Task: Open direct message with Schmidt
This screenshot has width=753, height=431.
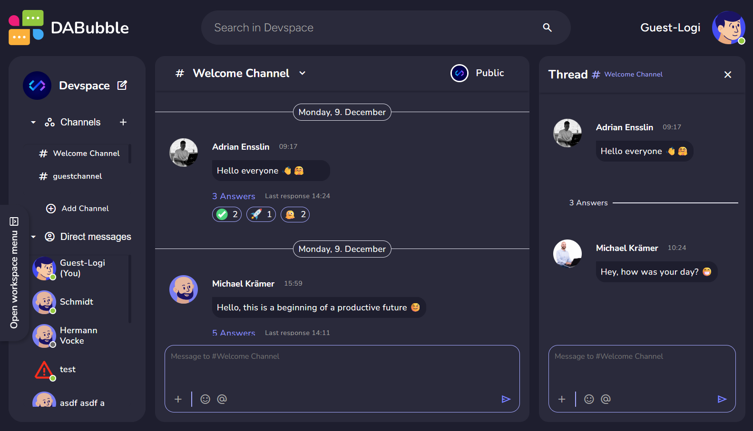Action: point(76,302)
